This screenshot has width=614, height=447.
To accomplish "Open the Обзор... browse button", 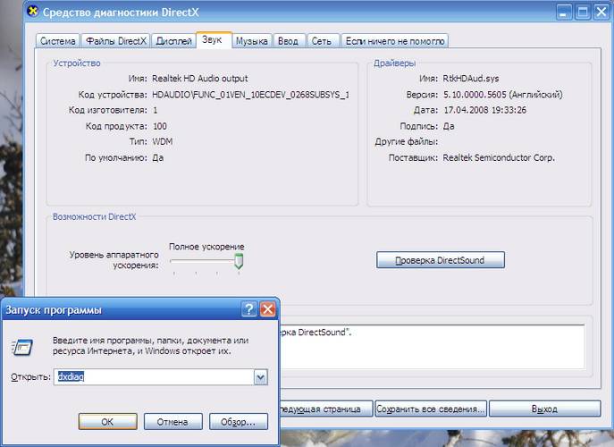I will pyautogui.click(x=239, y=422).
